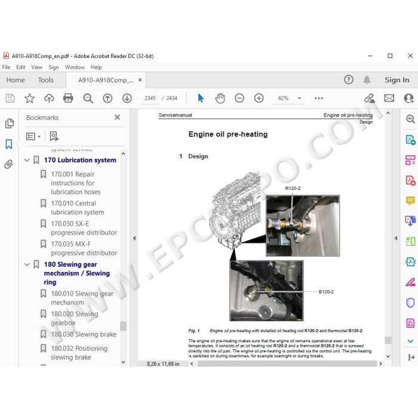
Task: Open bookmark 170.001 Repair instructions for lubrication hoses
Action: [x=76, y=183]
